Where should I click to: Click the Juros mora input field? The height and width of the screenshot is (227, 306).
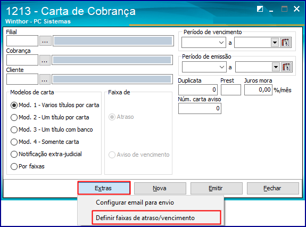[258, 90]
